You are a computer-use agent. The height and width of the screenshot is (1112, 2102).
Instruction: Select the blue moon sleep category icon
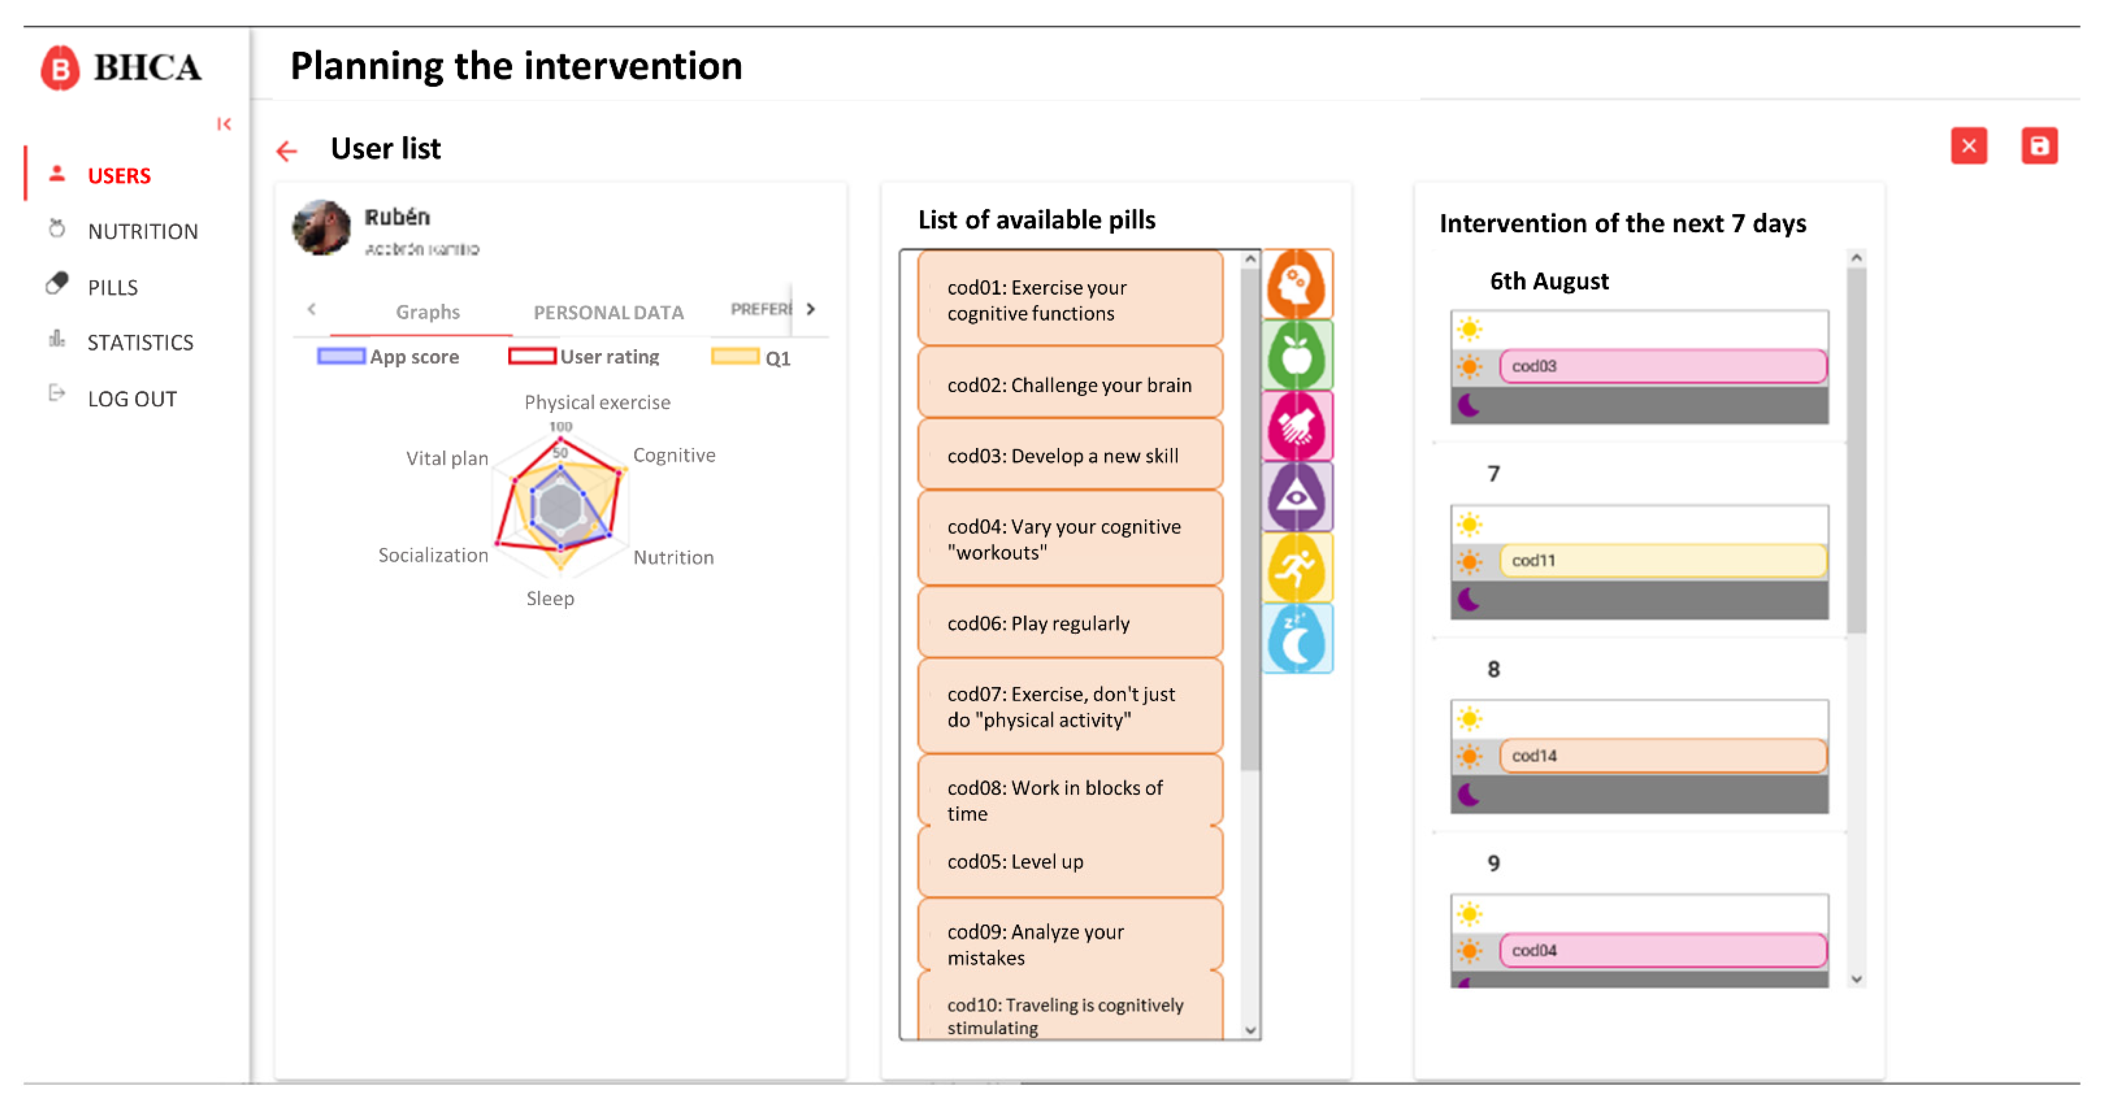coord(1297,639)
